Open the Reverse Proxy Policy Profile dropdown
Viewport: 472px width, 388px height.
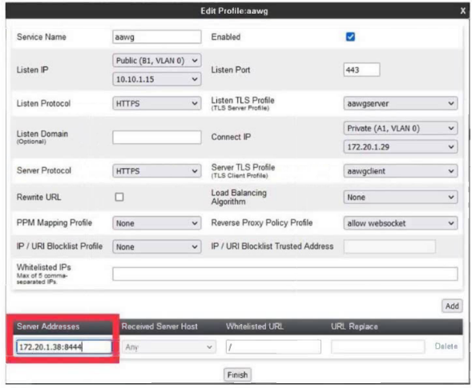(x=401, y=223)
